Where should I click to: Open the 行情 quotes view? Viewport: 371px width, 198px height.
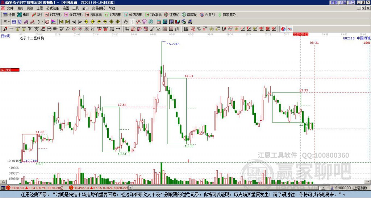(9, 14)
